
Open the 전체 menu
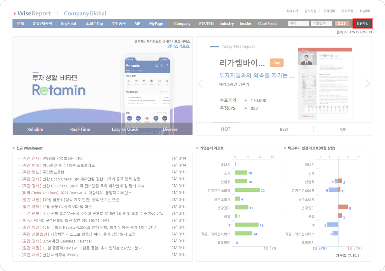pyautogui.click(x=21, y=24)
